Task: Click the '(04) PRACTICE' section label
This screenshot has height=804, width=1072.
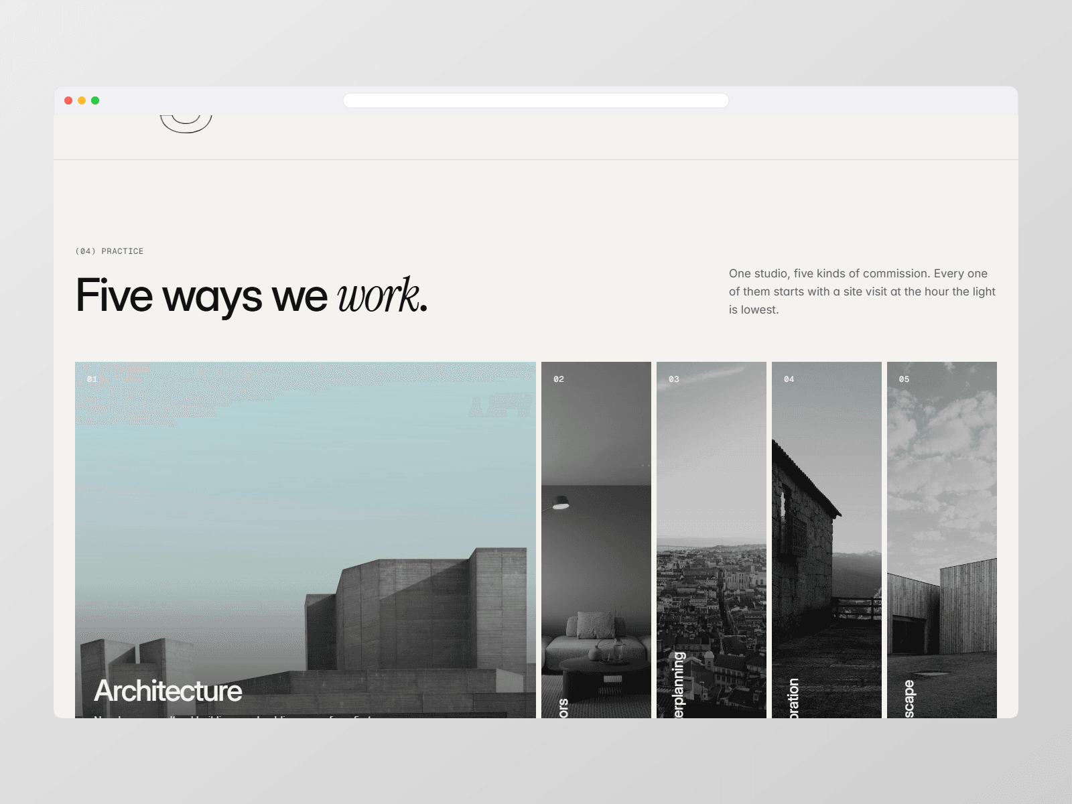Action: (109, 251)
